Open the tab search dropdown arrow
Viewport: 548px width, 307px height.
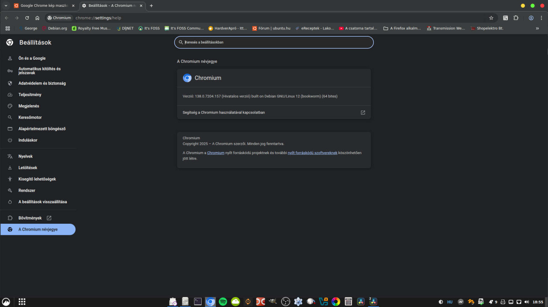pos(6,6)
